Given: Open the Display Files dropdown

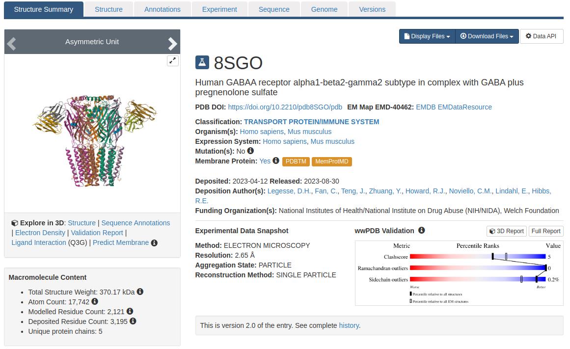Looking at the screenshot, I should tap(427, 36).
